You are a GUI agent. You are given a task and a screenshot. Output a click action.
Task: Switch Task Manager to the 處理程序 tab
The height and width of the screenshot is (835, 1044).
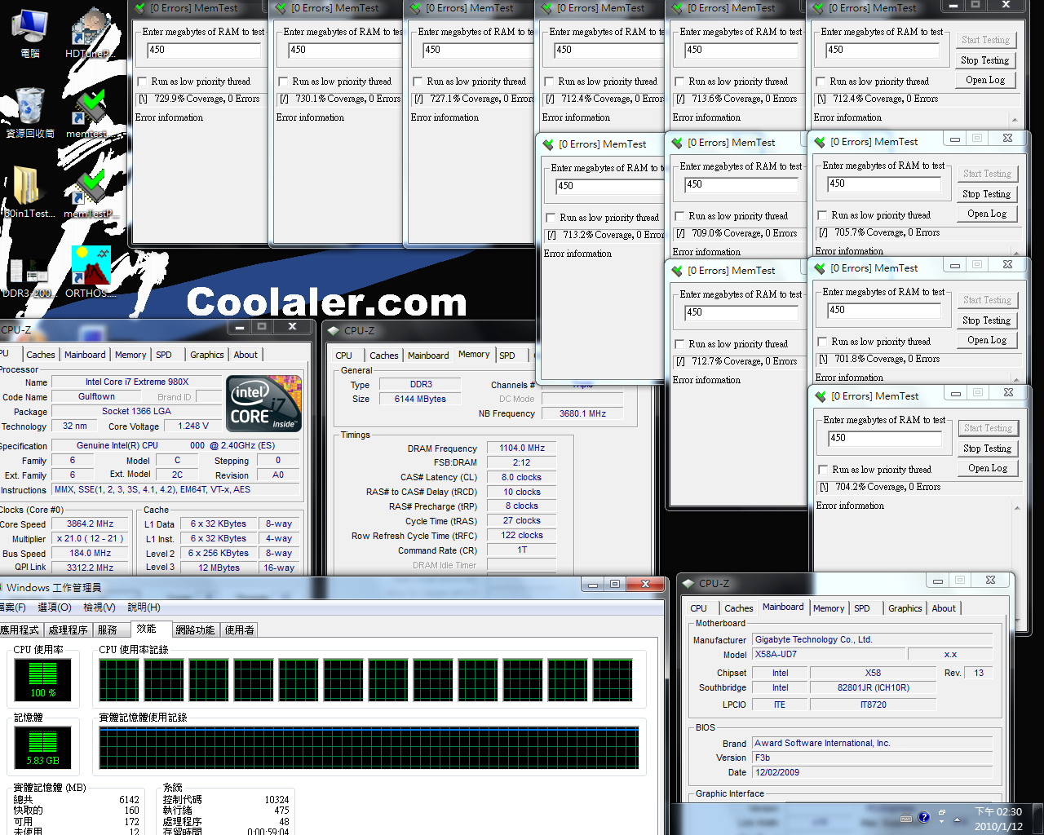pyautogui.click(x=68, y=630)
